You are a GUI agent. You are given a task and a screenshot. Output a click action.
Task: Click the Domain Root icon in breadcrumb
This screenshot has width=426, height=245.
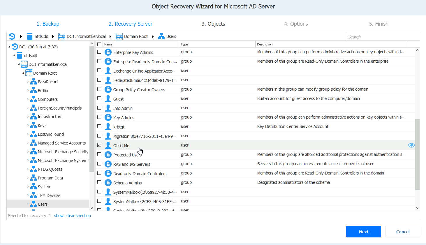(119, 36)
